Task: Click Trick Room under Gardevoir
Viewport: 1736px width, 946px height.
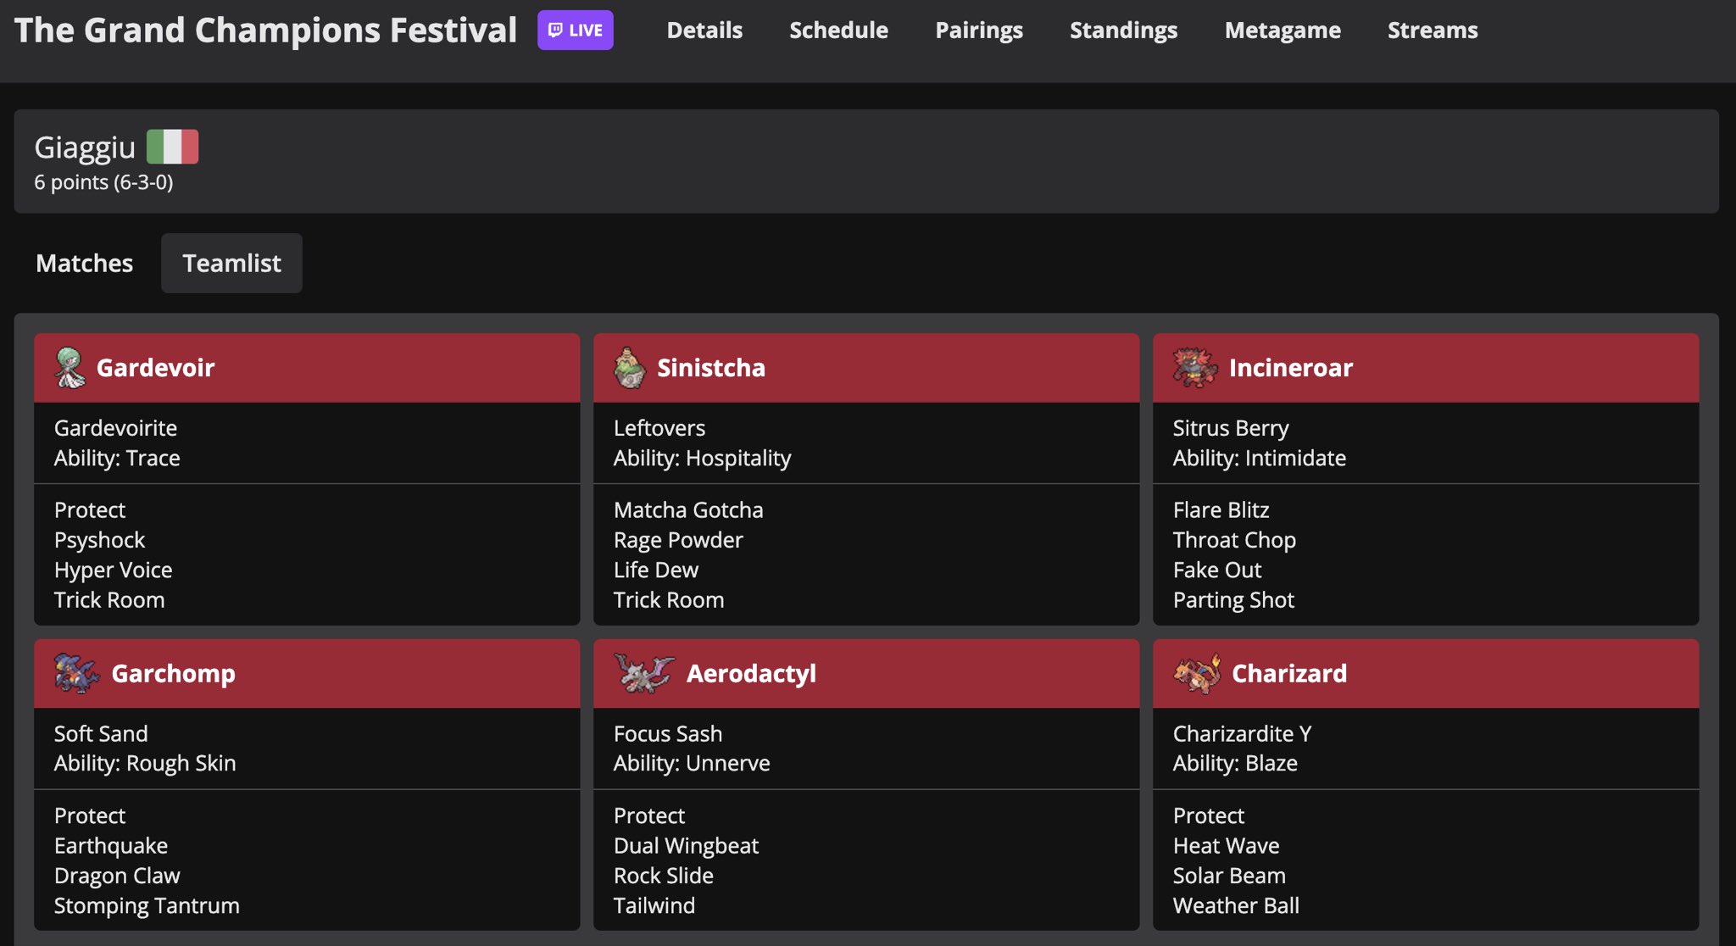Action: click(x=109, y=600)
